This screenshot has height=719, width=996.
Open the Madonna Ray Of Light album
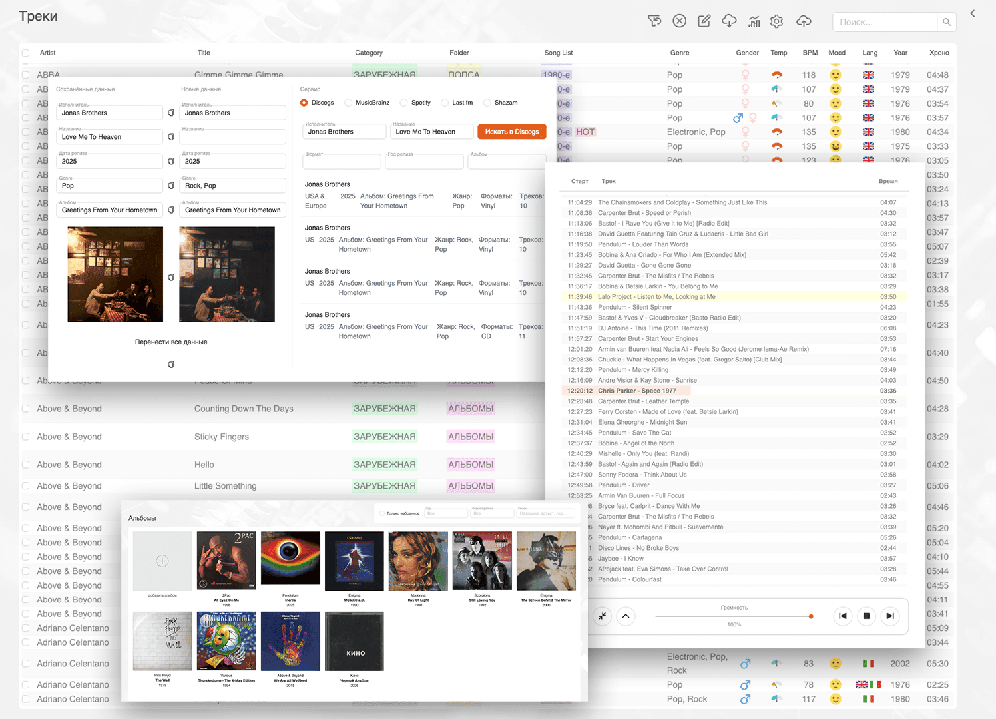click(x=418, y=561)
